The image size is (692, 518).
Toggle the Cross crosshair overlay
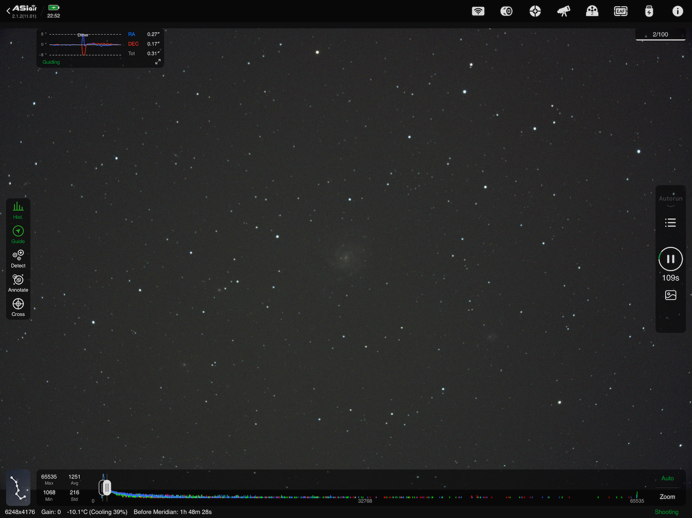click(18, 308)
